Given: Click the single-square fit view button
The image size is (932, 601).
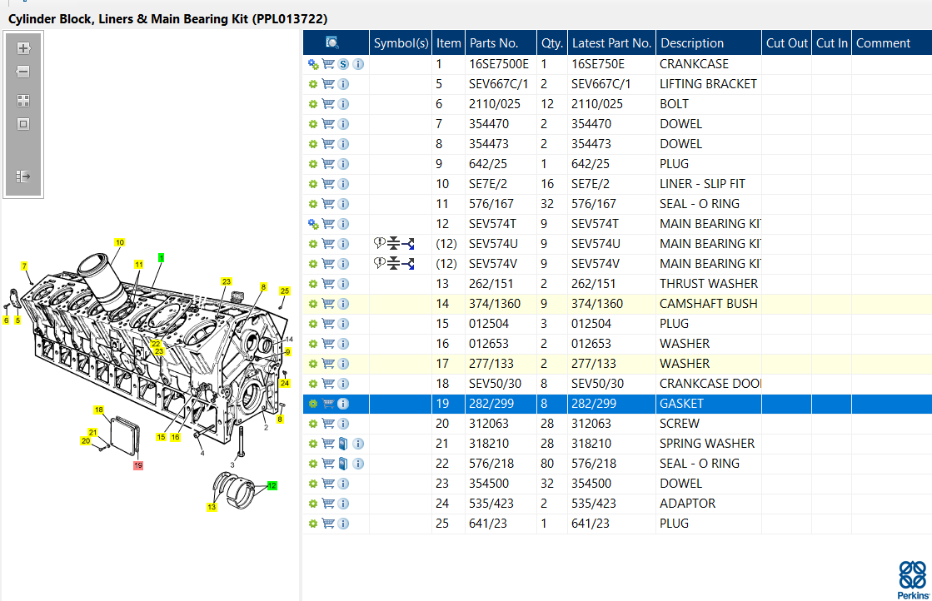Looking at the screenshot, I should coord(23,124).
